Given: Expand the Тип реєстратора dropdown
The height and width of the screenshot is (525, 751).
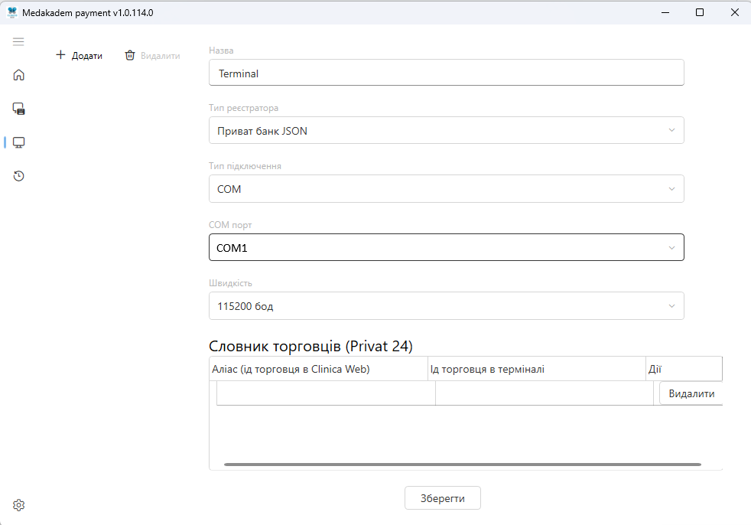Looking at the screenshot, I should (x=447, y=130).
